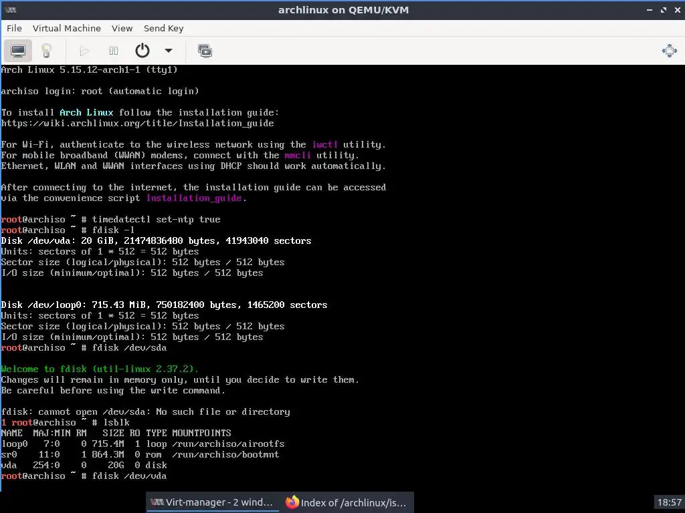The height and width of the screenshot is (513, 685).
Task: Click the 'Disk /dev/vda: 20 GiB' line
Action: pos(156,240)
